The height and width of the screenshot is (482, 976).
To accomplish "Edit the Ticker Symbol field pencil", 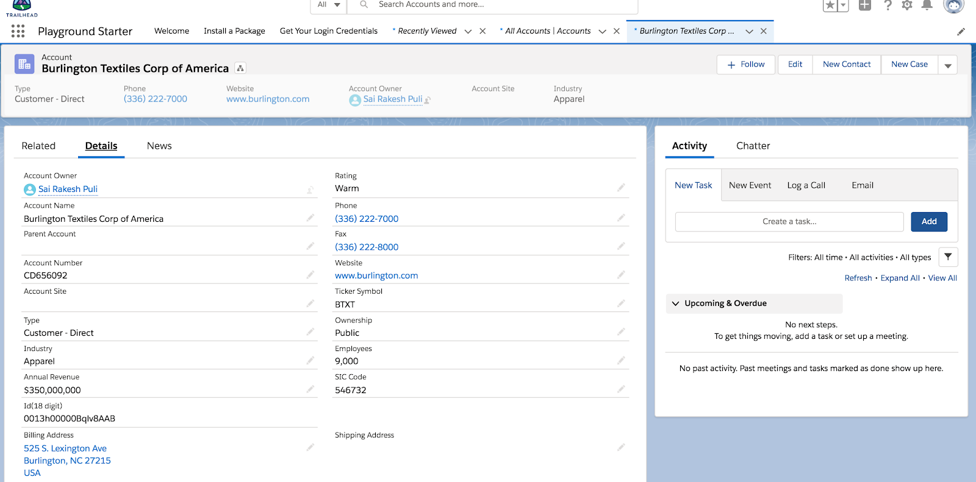I will tap(621, 303).
